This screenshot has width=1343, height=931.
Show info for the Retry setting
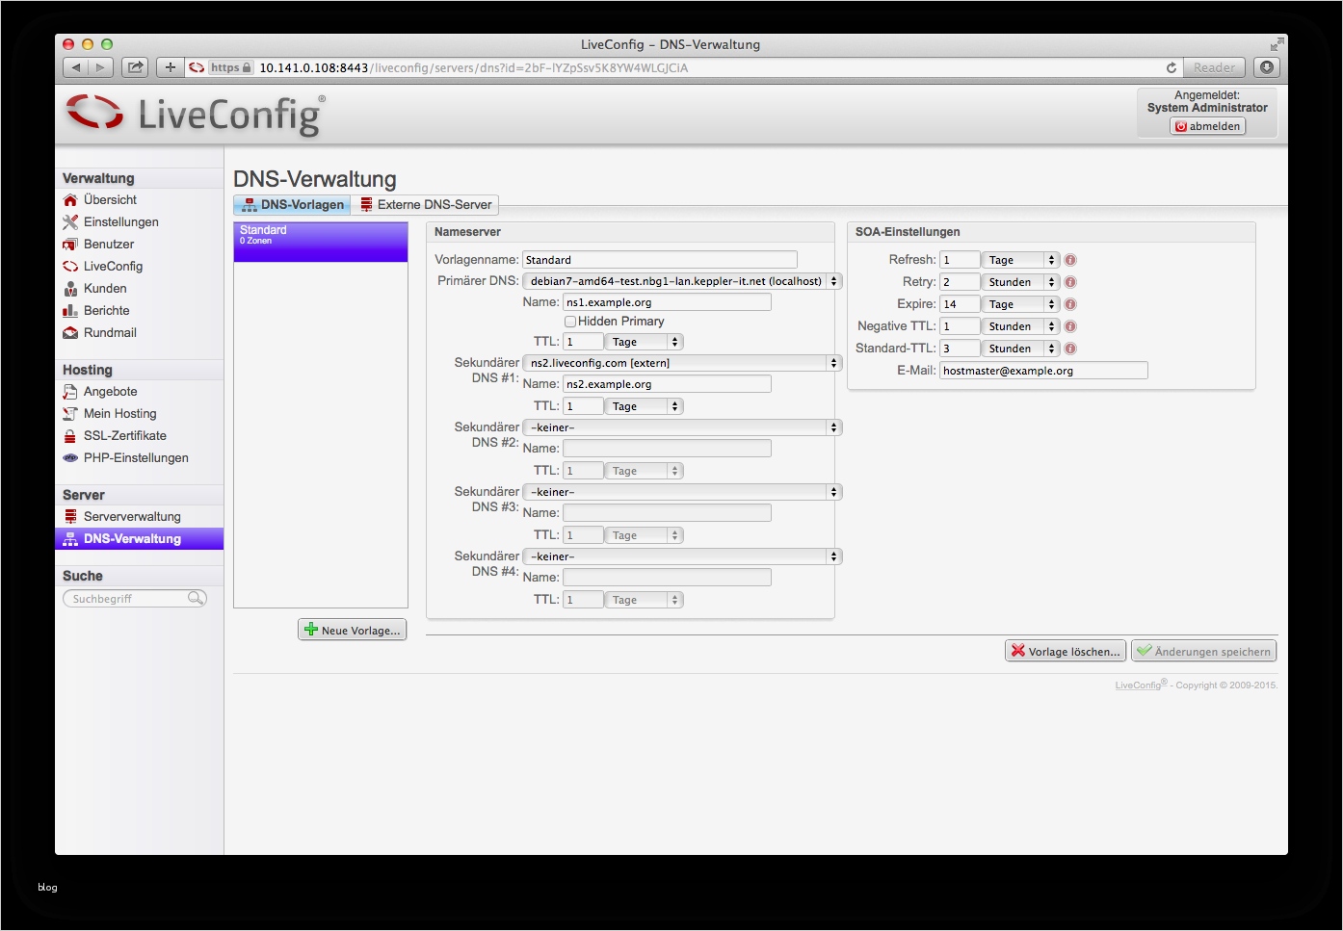point(1070,282)
